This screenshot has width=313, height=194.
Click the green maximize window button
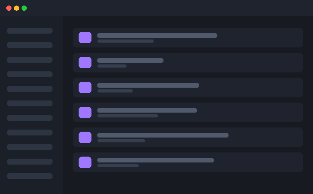[x=24, y=8]
